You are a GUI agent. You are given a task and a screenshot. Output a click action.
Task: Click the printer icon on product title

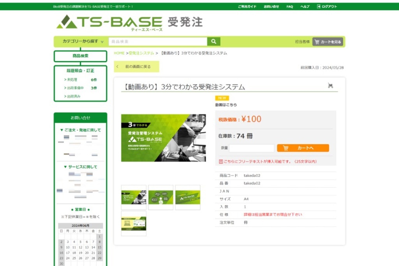click(x=330, y=86)
